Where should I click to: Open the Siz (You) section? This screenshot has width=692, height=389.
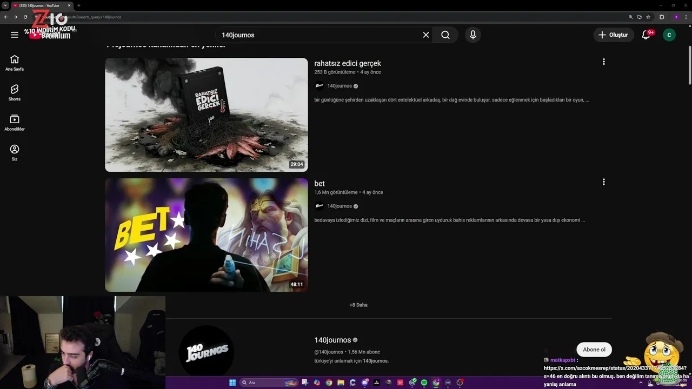coord(15,152)
